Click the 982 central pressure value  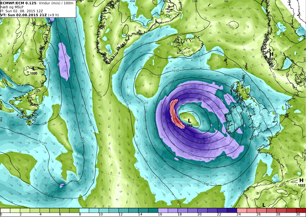click(x=189, y=126)
